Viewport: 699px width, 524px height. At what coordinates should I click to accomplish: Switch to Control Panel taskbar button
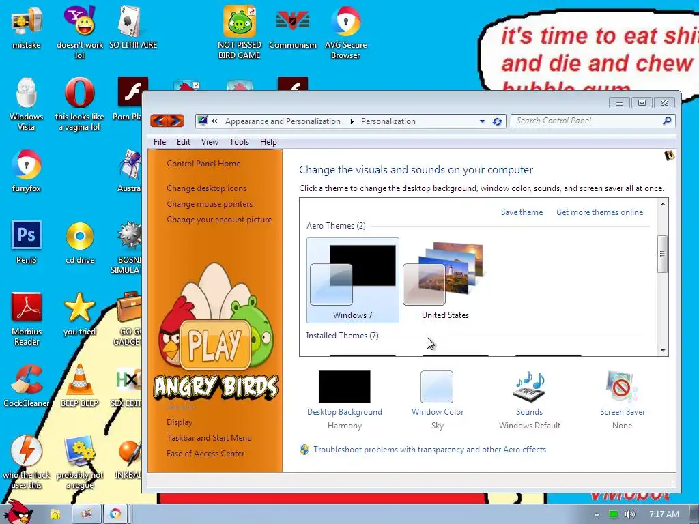(x=87, y=514)
